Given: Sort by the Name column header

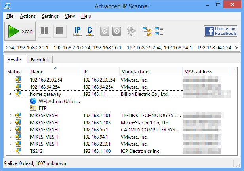Looking at the screenshot, I should (55, 72).
